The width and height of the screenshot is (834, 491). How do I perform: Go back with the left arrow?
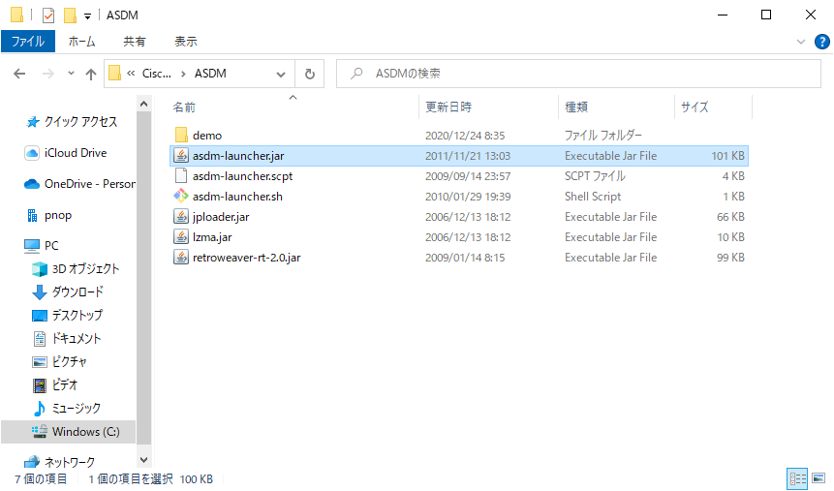coord(19,74)
